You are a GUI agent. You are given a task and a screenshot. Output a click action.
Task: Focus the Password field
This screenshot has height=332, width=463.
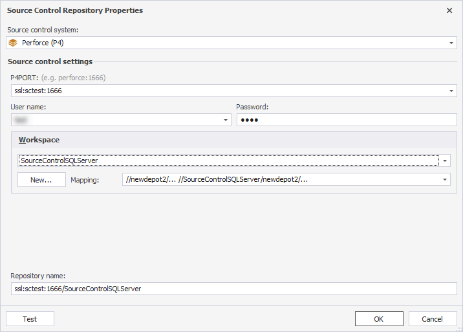coord(347,120)
